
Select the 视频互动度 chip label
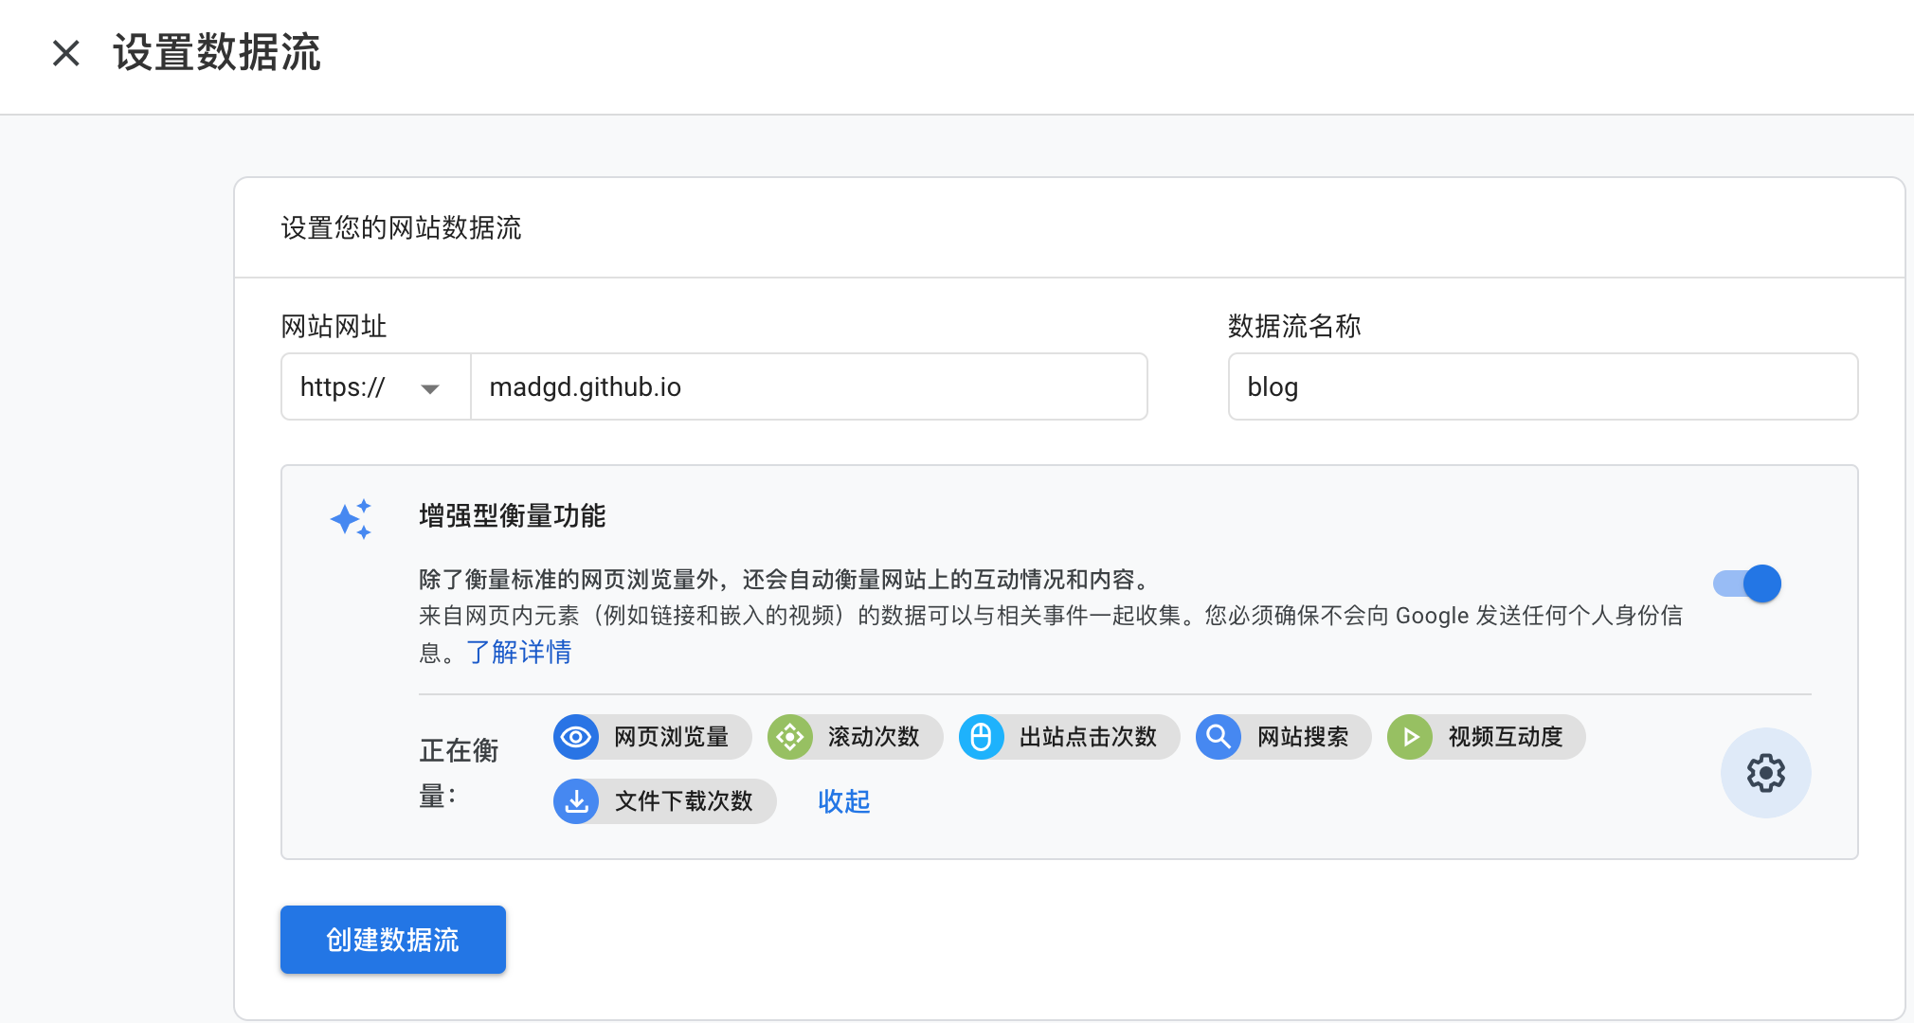tap(1505, 737)
